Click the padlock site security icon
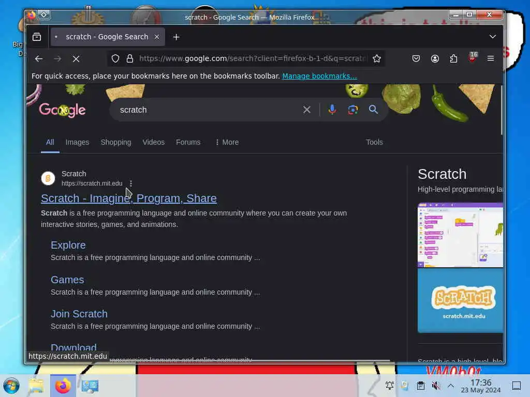 pos(130,59)
